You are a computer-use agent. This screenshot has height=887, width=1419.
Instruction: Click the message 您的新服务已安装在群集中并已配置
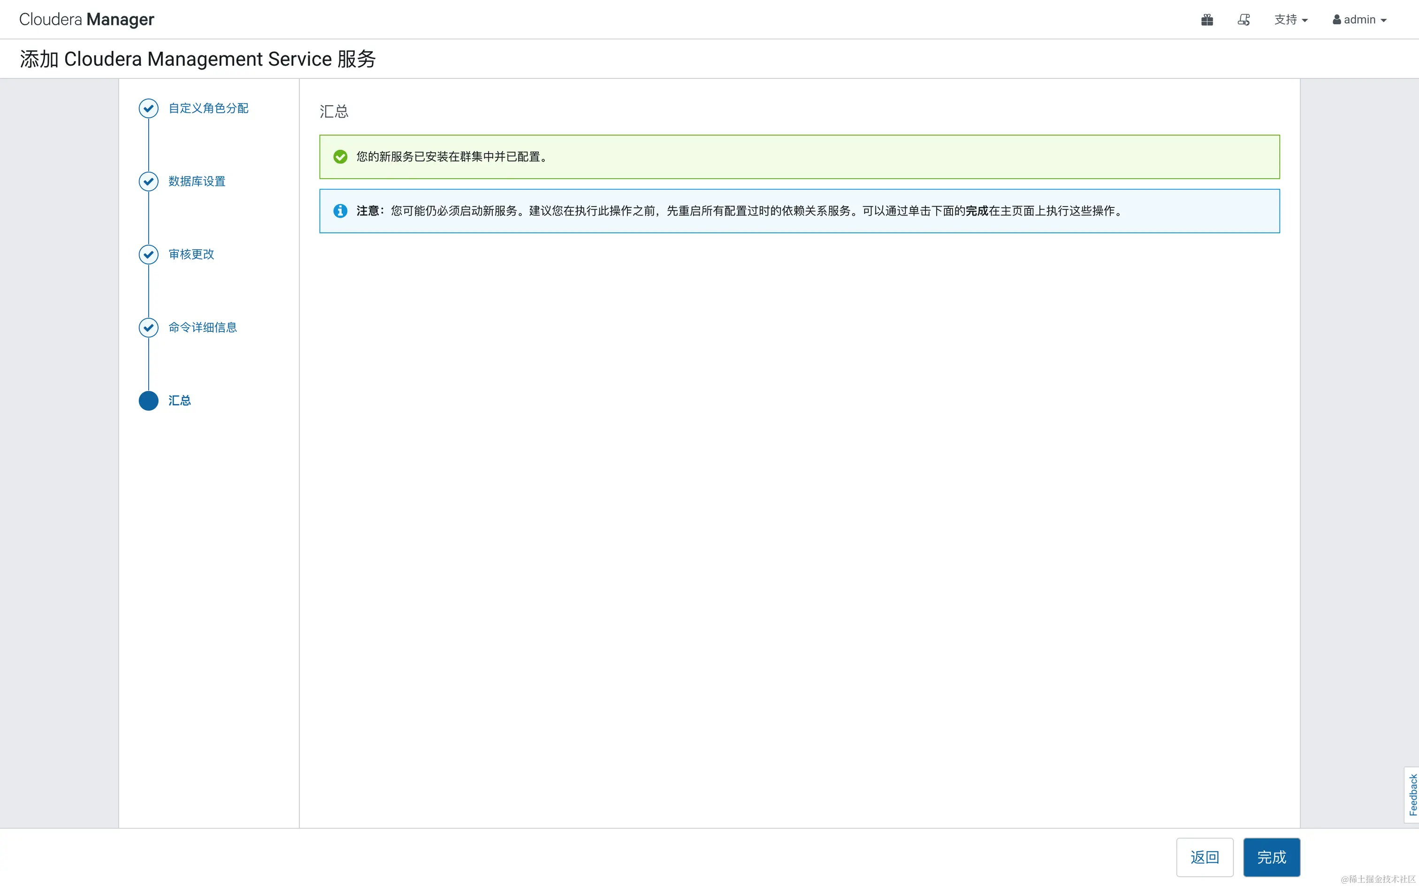tap(453, 157)
